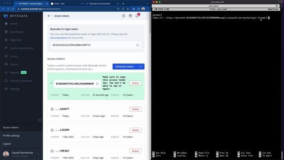The width and height of the screenshot is (284, 160).
Task: Close the Bytesafe Documentation tab
Action: 117,4
